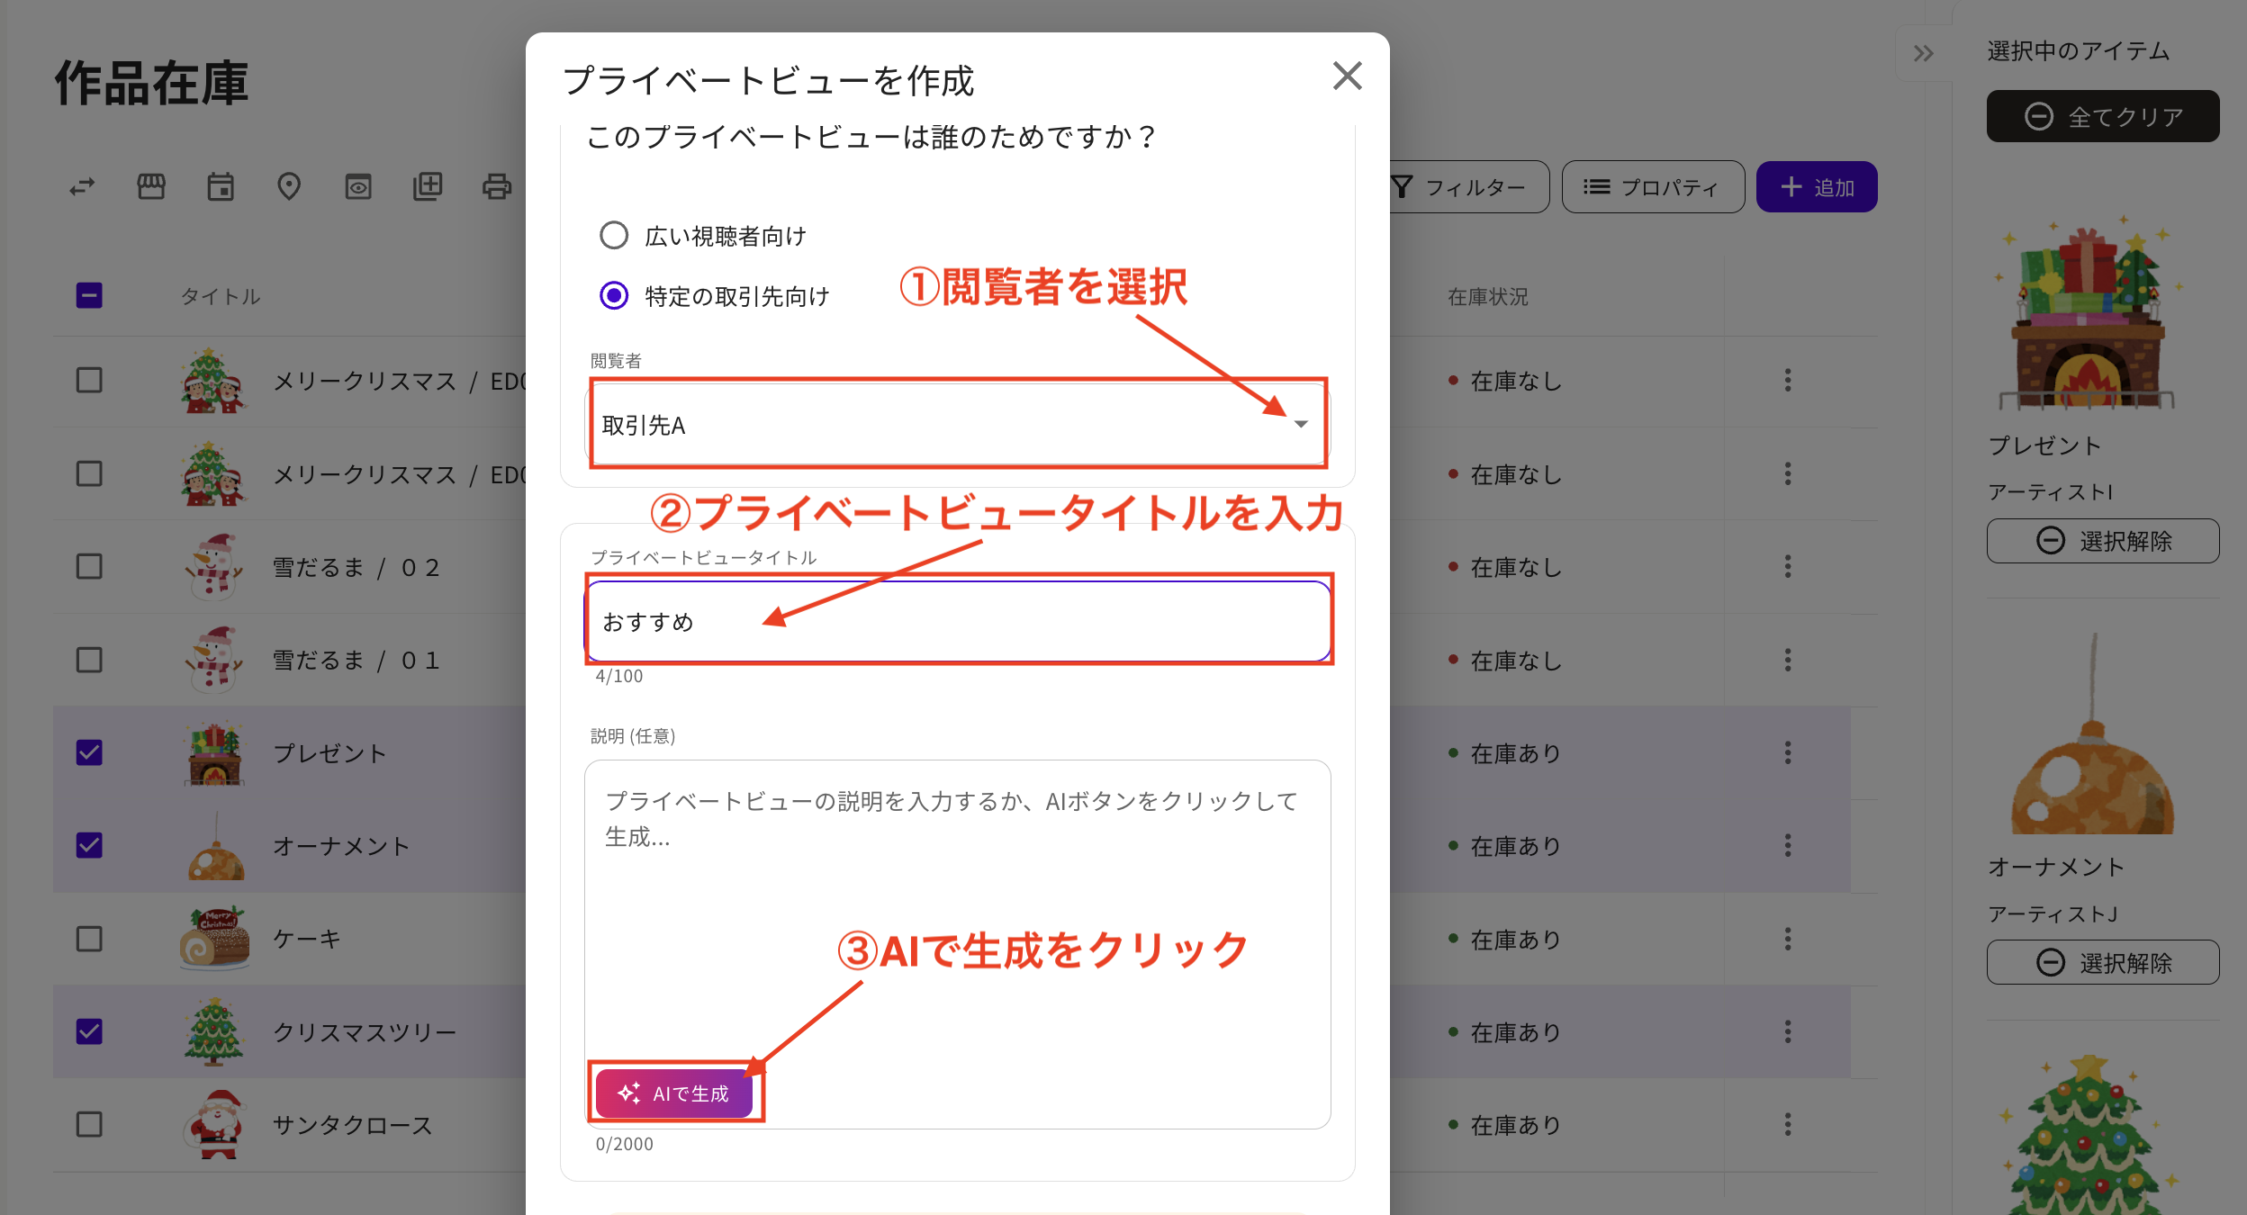Viewport: 2247px width, 1215px height.
Task: Click the location pin toolbar icon
Action: (289, 186)
